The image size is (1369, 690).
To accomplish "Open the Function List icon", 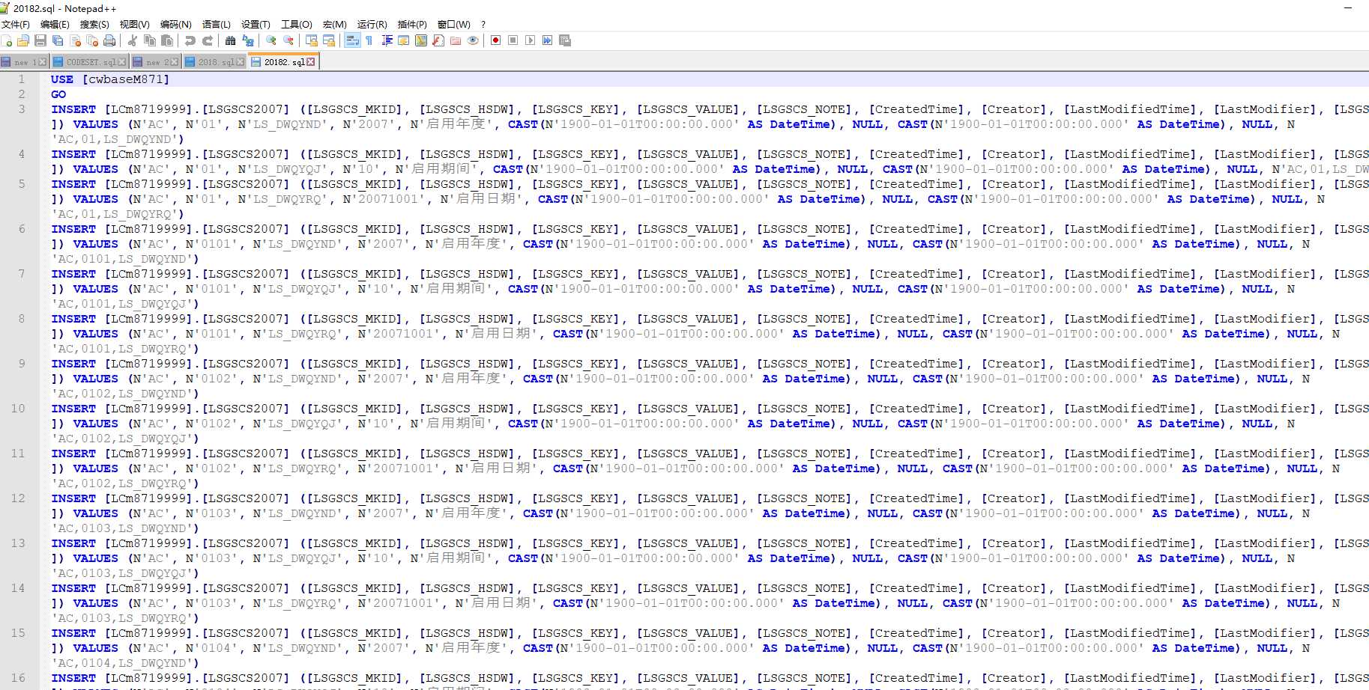I will [x=438, y=40].
